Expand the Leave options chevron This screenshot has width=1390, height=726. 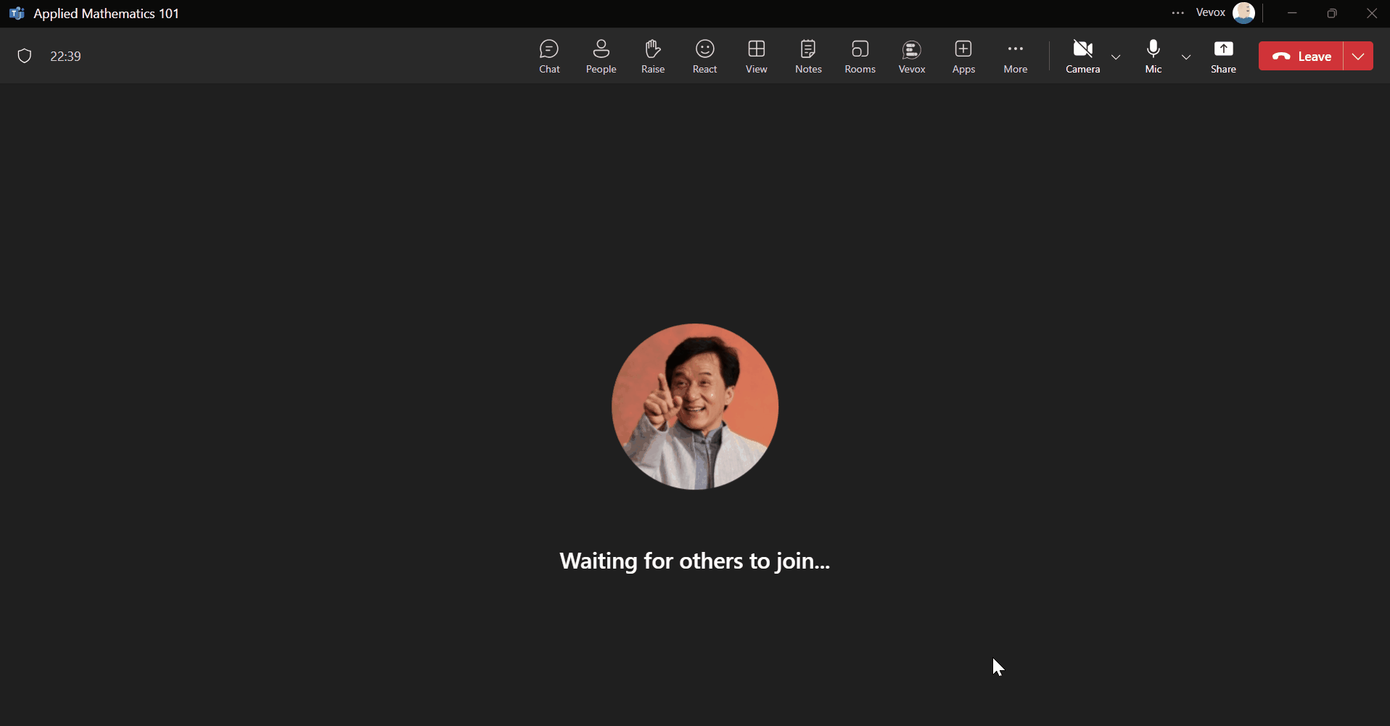coord(1358,56)
